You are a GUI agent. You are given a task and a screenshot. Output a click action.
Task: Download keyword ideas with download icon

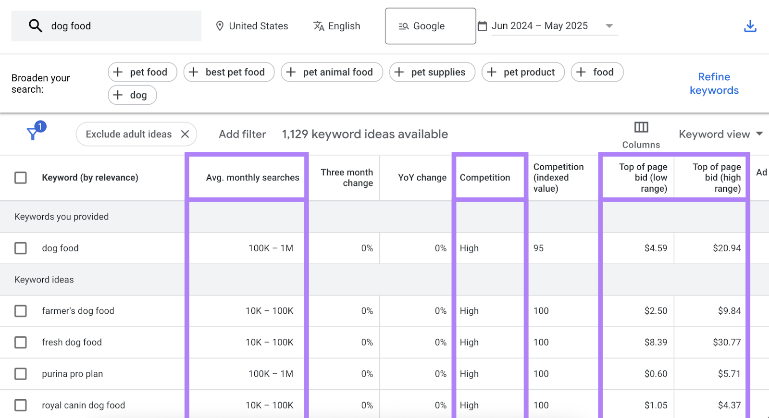pos(750,26)
